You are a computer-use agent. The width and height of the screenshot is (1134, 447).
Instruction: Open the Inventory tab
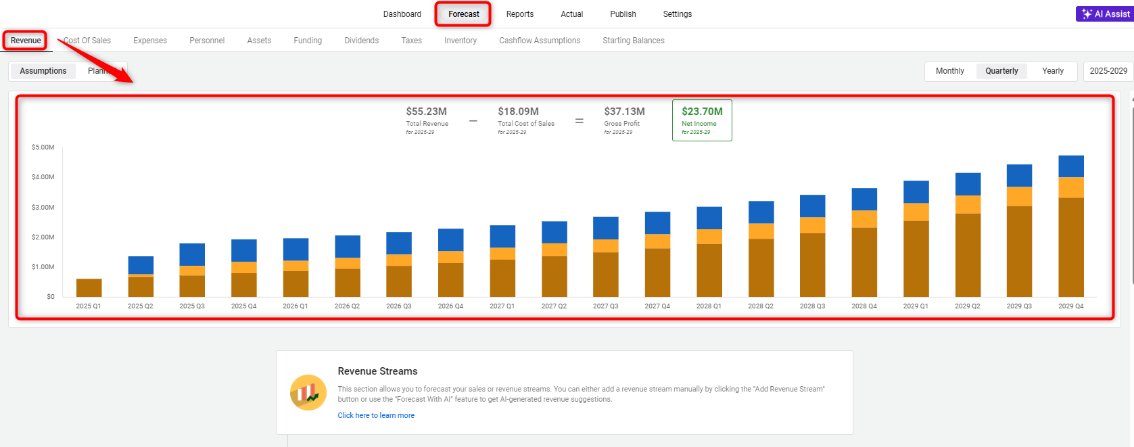460,41
